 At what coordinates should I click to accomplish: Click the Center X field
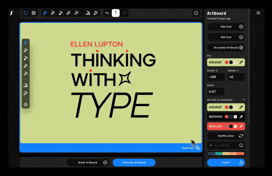tap(216, 77)
